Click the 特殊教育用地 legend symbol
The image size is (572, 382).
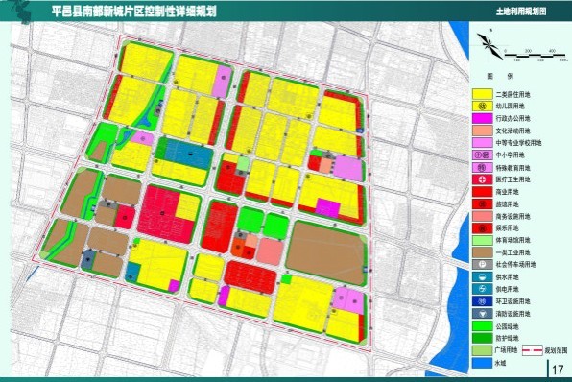482,167
